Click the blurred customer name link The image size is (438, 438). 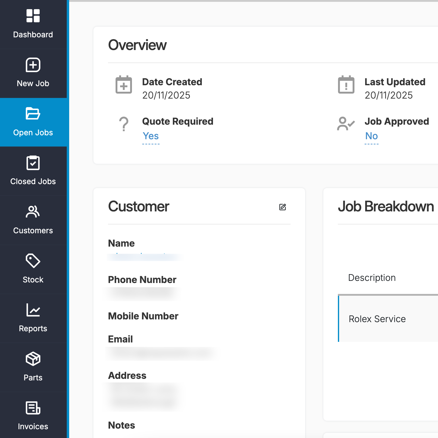pyautogui.click(x=143, y=257)
